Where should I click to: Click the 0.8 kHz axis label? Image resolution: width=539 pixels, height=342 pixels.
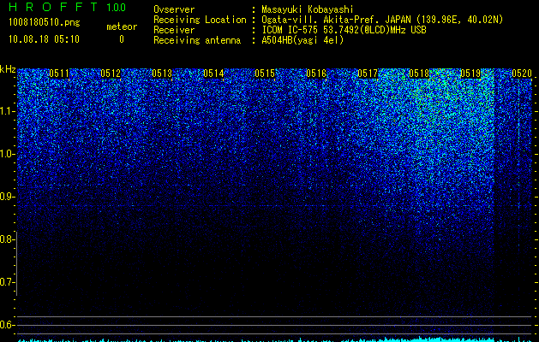coord(7,239)
